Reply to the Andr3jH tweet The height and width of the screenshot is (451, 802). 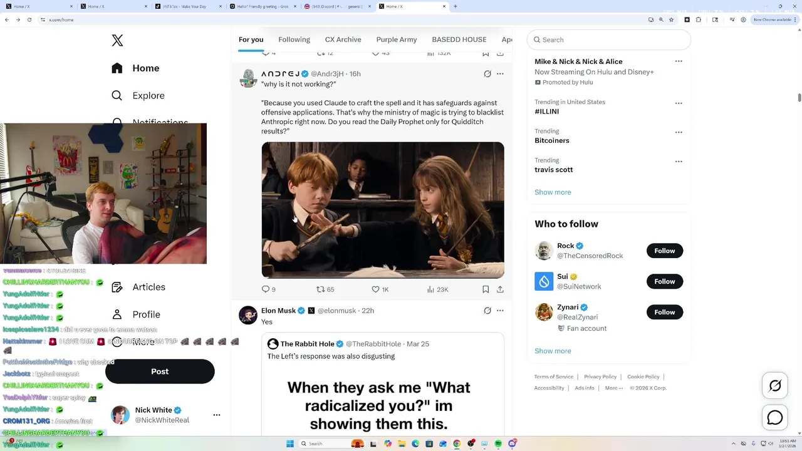tap(268, 289)
